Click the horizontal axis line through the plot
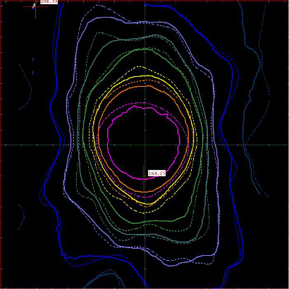 pyautogui.click(x=144, y=145)
